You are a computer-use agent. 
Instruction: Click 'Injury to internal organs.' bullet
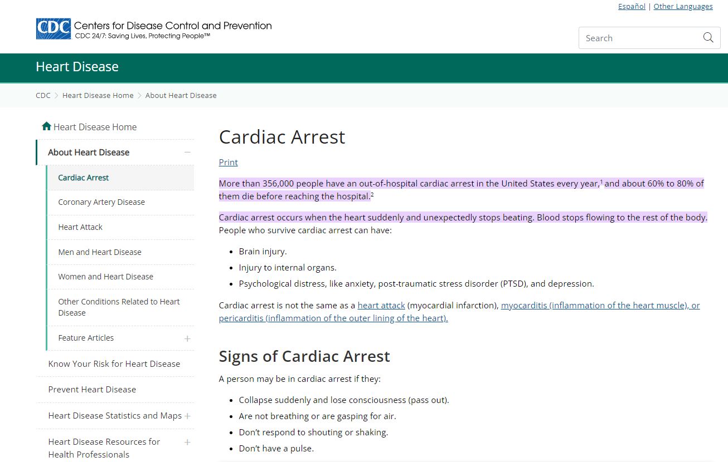point(288,268)
